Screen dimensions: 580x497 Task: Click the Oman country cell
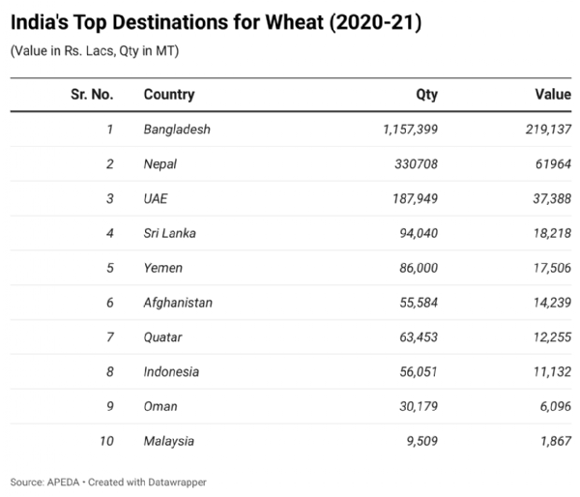[159, 407]
